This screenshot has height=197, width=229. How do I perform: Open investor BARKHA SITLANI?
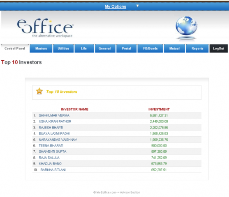click(x=53, y=170)
